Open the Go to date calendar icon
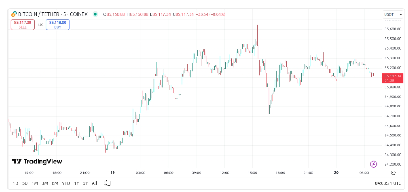The height and width of the screenshot is (192, 408). point(107,183)
